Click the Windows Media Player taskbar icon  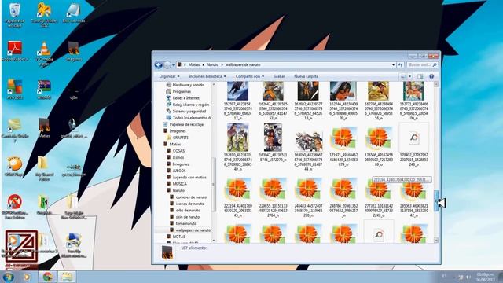click(28, 277)
